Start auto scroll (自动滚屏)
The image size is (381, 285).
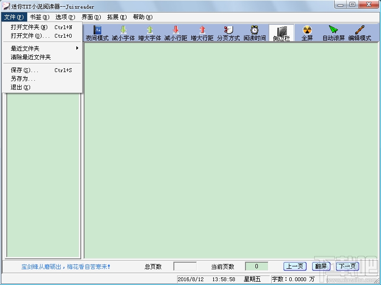pyautogui.click(x=333, y=33)
